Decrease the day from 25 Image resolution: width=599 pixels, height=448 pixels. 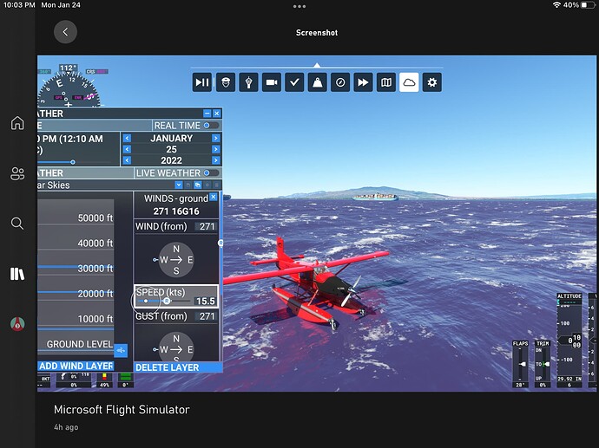coord(128,149)
